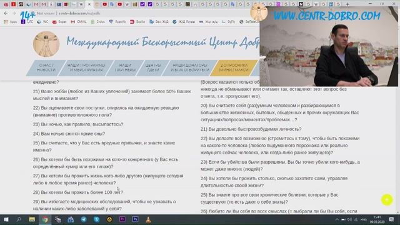Open the НАШИ ПАРТНЁРЫ menu
This screenshot has width=400, height=225.
(125, 67)
